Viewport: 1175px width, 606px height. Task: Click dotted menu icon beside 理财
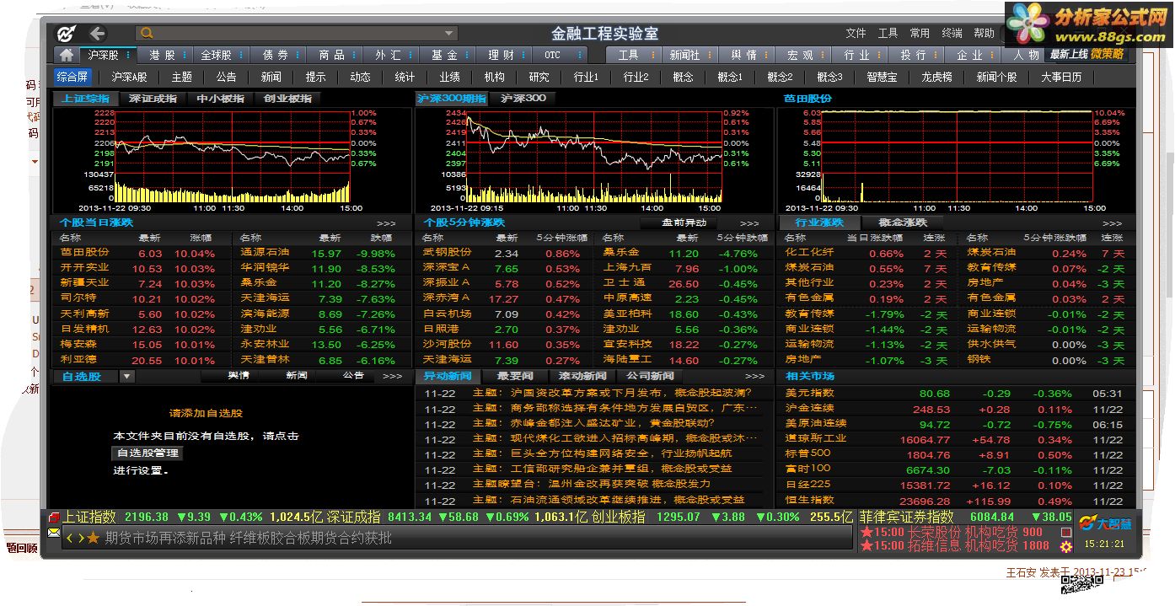click(x=524, y=55)
